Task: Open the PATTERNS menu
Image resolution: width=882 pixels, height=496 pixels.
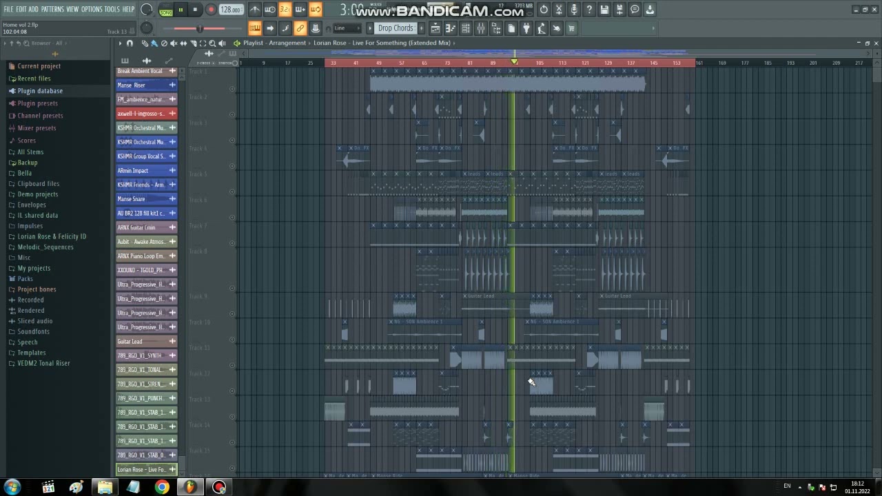Action: coord(52,9)
